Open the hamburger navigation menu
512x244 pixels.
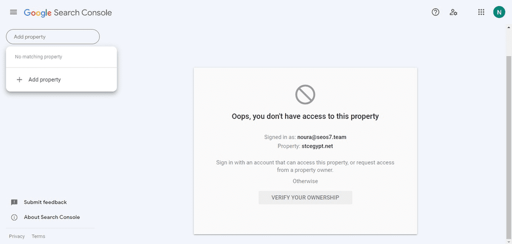13,12
